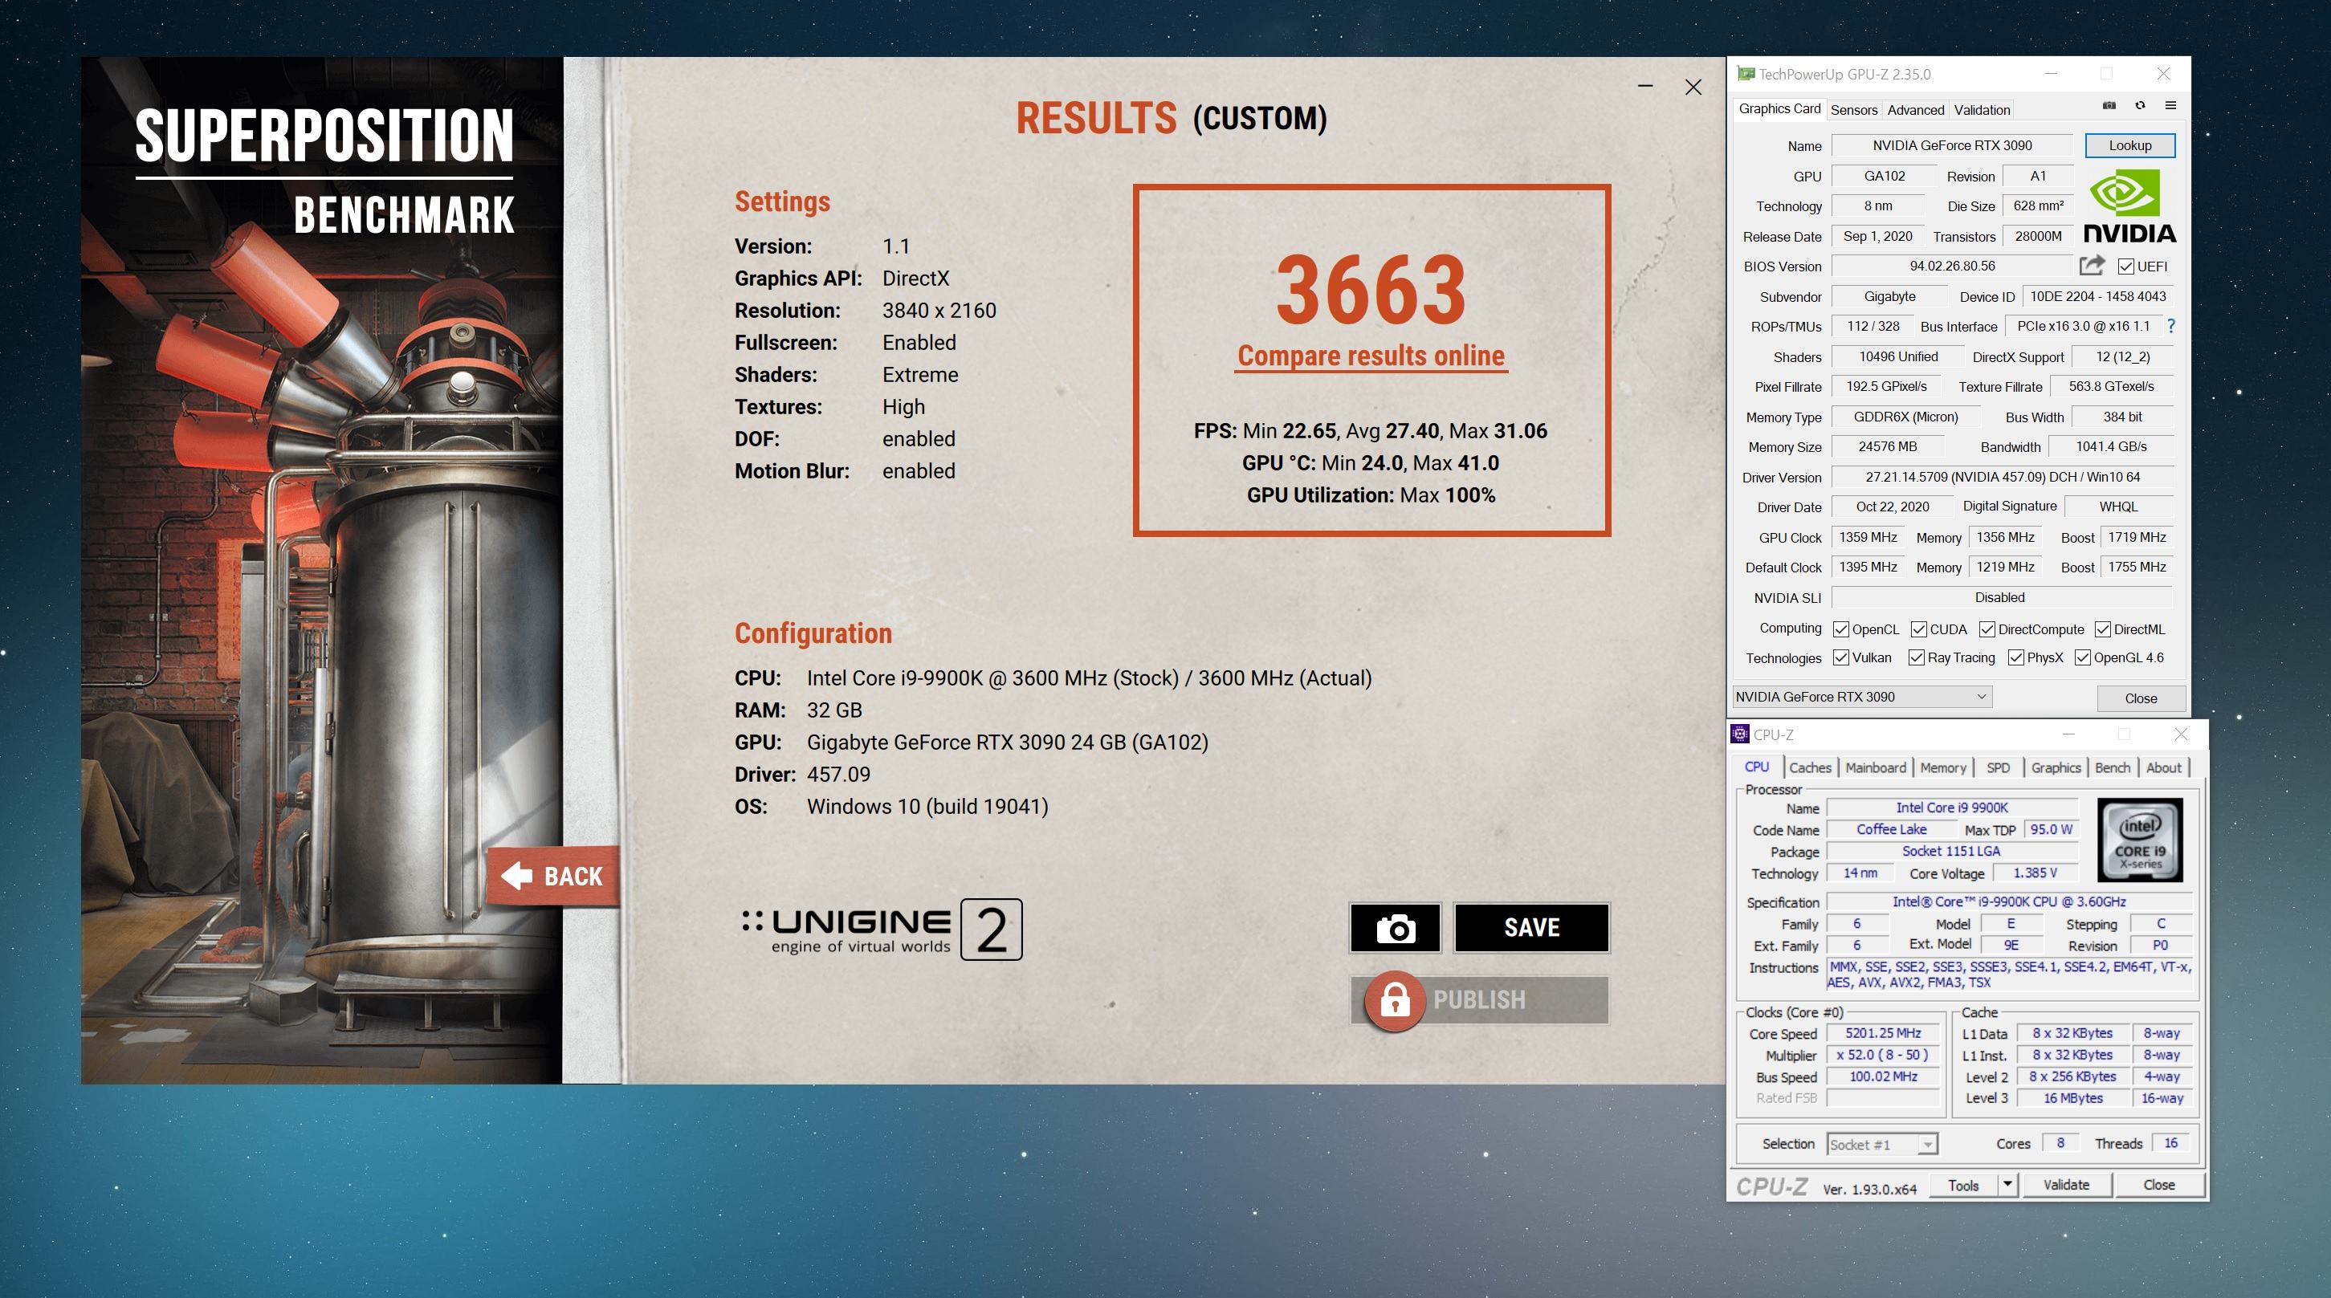Toggle the OpenCL checkbox

click(x=1840, y=629)
